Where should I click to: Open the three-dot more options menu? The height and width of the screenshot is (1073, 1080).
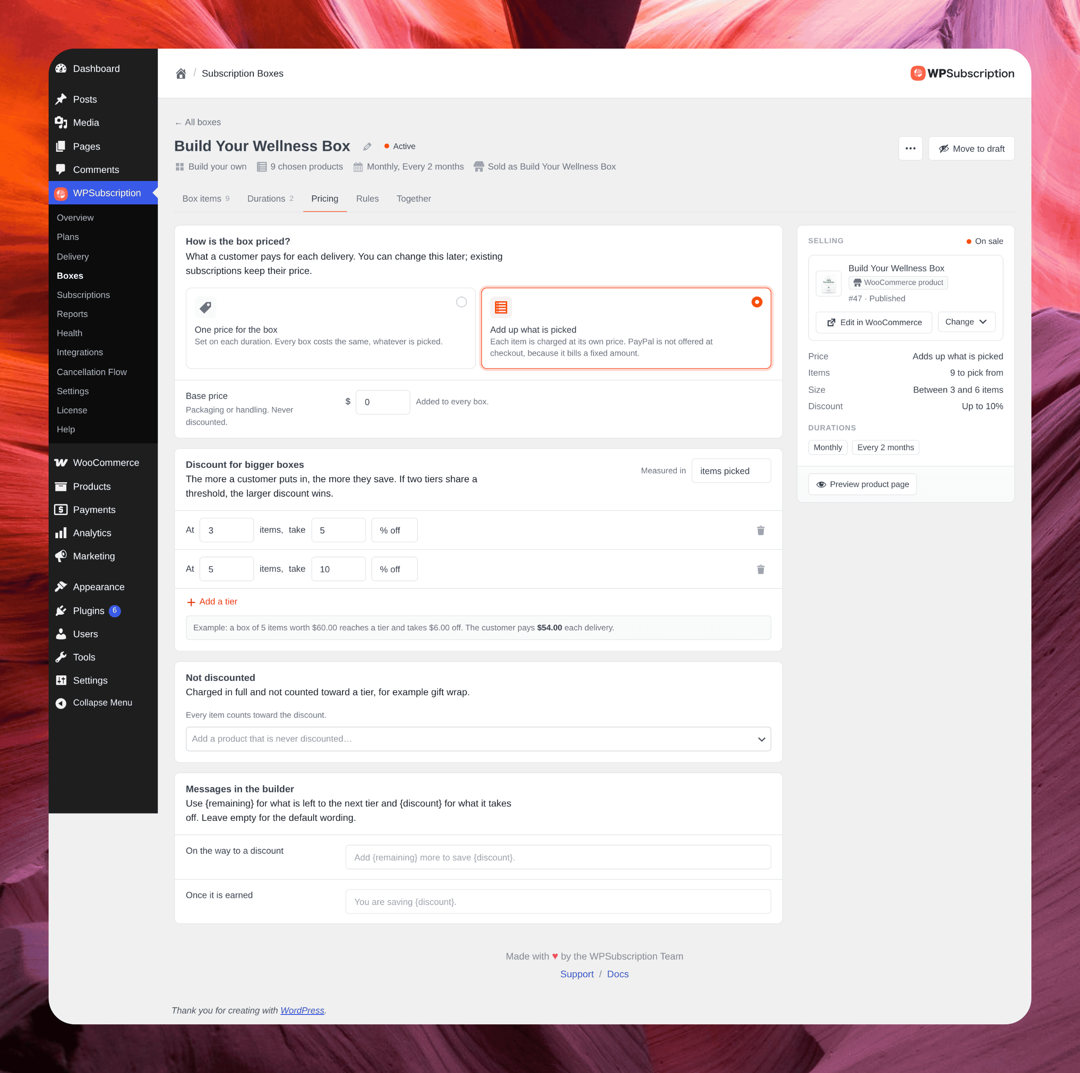tap(910, 148)
